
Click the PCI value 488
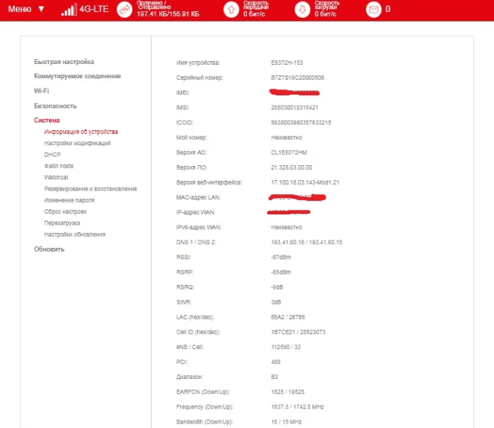276,362
